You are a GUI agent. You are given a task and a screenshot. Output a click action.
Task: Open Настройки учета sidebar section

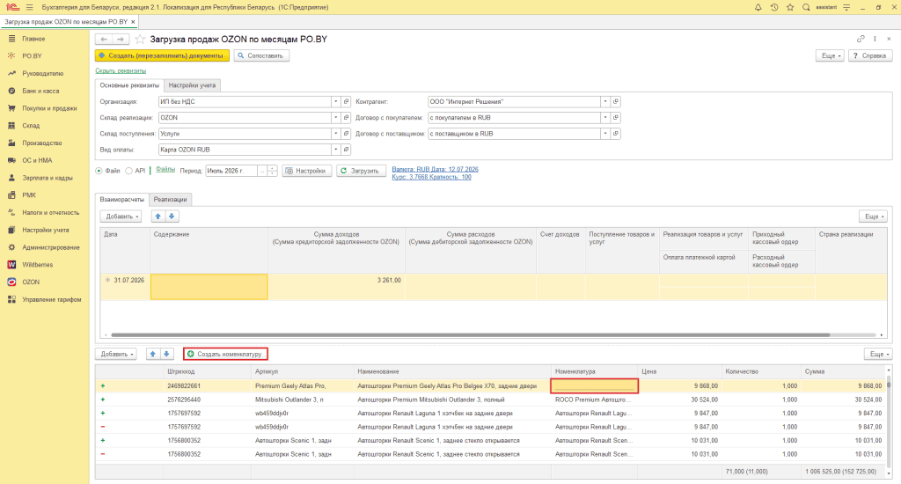coord(46,230)
